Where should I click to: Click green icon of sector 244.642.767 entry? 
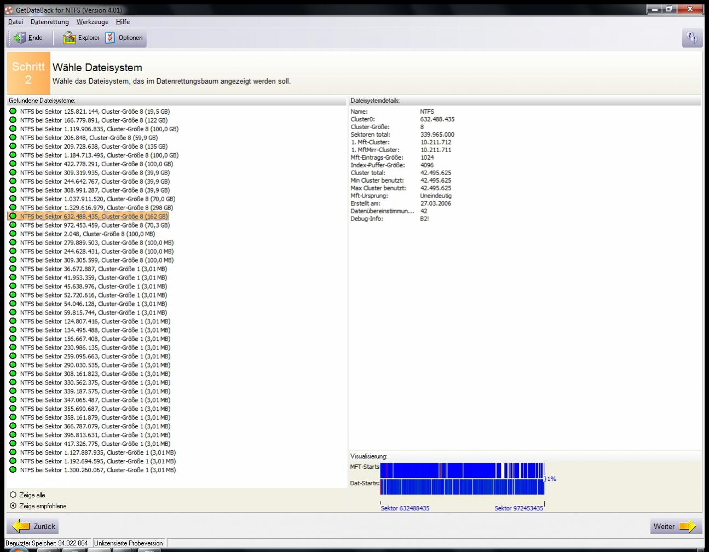[x=13, y=182]
